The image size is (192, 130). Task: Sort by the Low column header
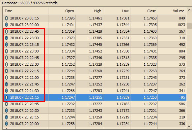(117, 11)
